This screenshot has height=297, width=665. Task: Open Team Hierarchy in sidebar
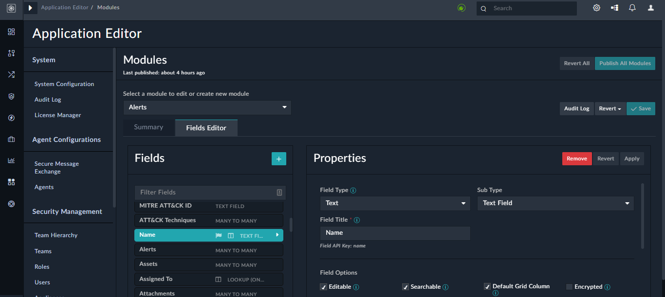tap(56, 235)
